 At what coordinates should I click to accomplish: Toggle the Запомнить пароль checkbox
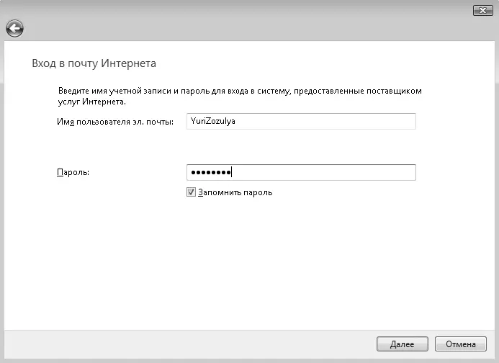(x=191, y=192)
